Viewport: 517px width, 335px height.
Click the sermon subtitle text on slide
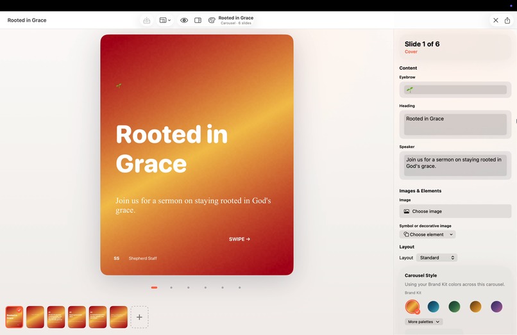pos(193,205)
